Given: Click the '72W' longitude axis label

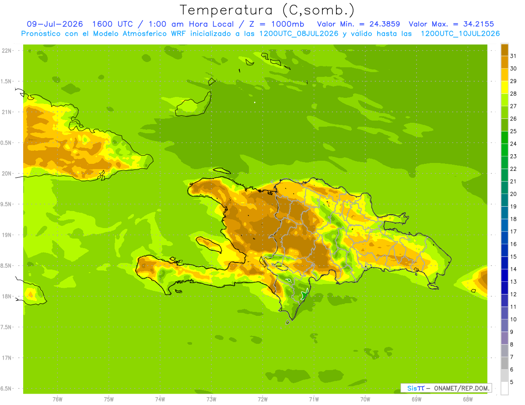Looking at the screenshot, I should point(262,399).
